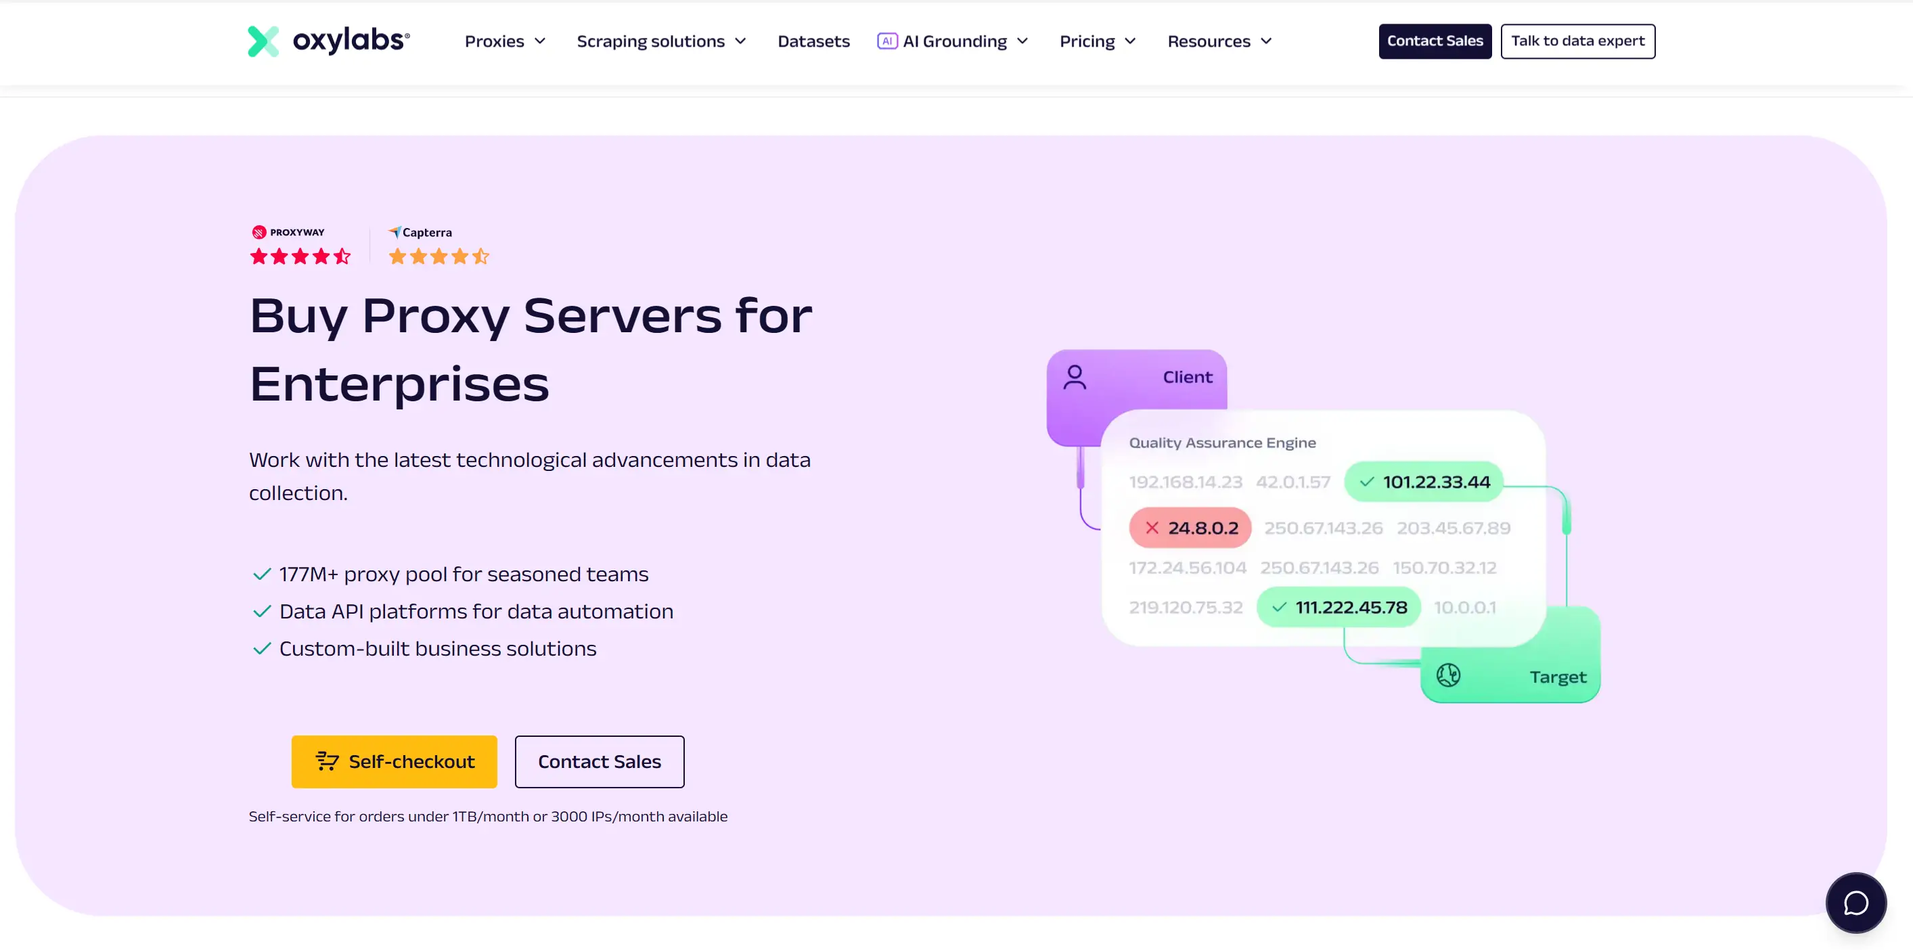
Task: Click the Proxyway red star rating
Action: 300,256
